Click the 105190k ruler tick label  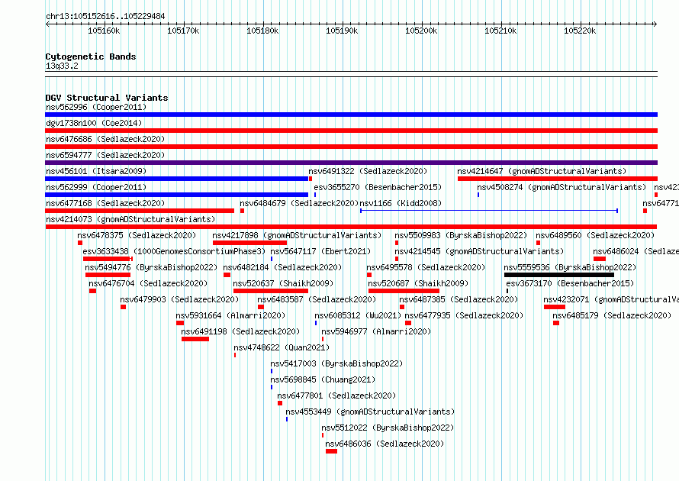(x=342, y=31)
